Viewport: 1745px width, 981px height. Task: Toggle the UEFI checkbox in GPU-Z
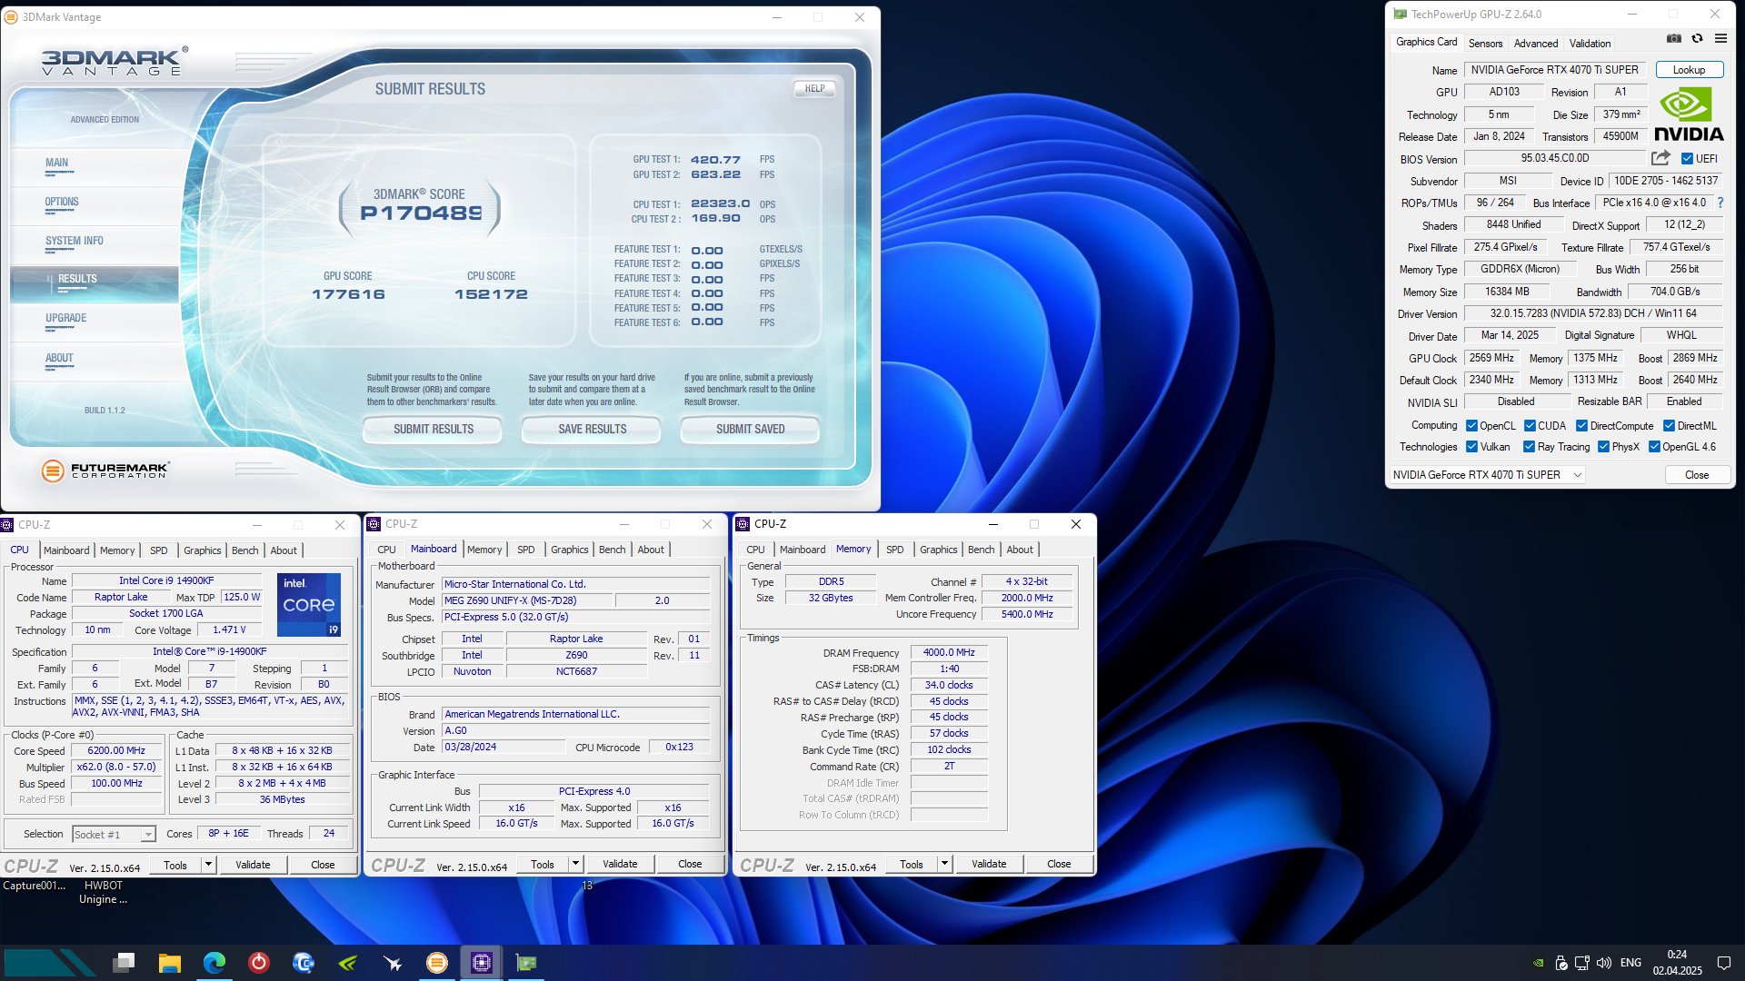(1687, 159)
